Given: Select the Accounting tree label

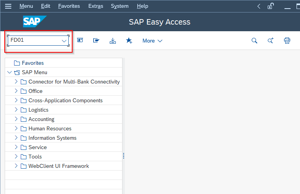Looking at the screenshot, I should click(x=41, y=119).
